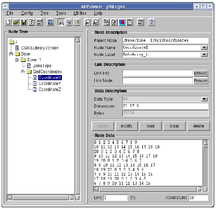Screen dimensions: 216x209
Task: Open the Node Label dropdown arrow
Action: pos(204,55)
